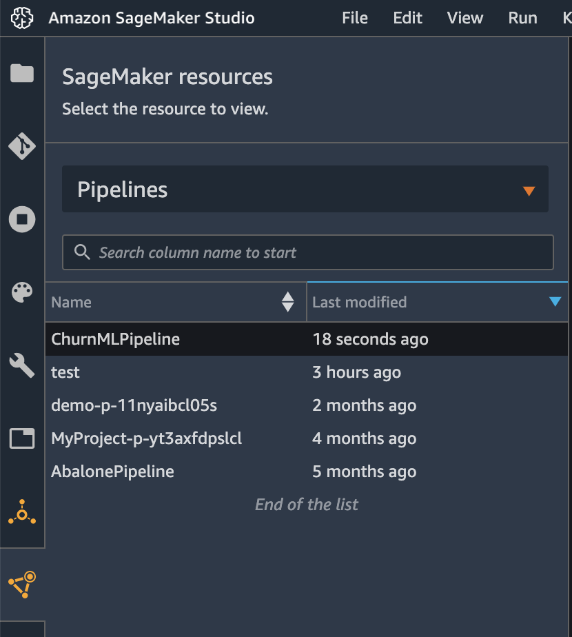Select the ChurnMLPipeline row
This screenshot has width=572, height=637.
pyautogui.click(x=307, y=339)
